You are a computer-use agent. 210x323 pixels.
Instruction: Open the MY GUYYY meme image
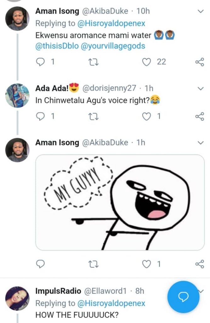(120, 202)
